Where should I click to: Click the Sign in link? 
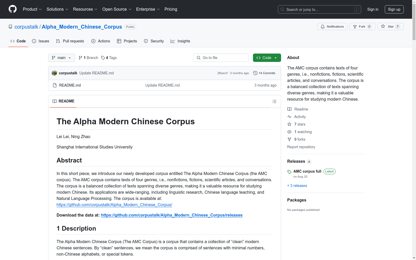(x=373, y=9)
